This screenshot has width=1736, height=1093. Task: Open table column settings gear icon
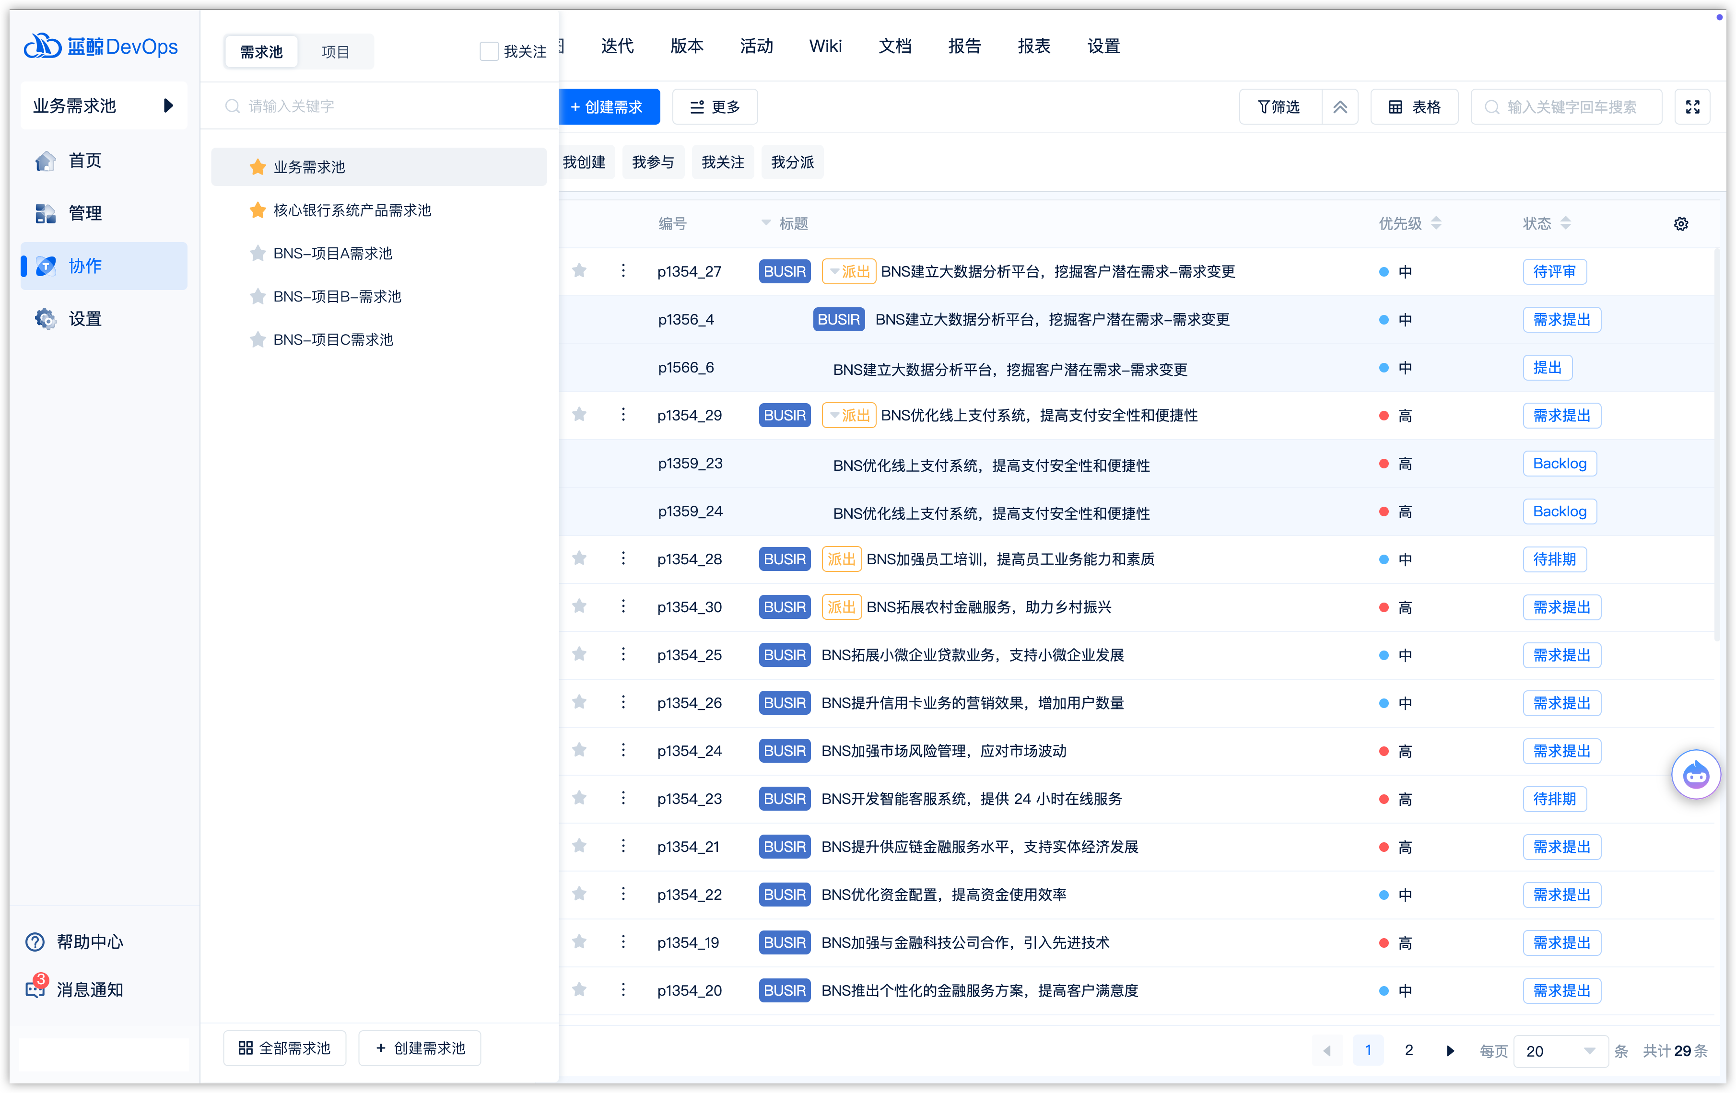click(x=1680, y=224)
